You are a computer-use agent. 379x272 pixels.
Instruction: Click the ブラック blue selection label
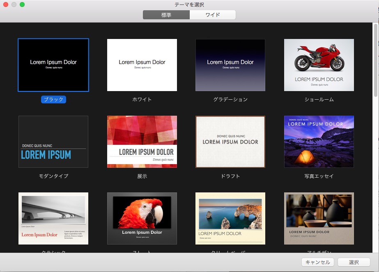(53, 99)
